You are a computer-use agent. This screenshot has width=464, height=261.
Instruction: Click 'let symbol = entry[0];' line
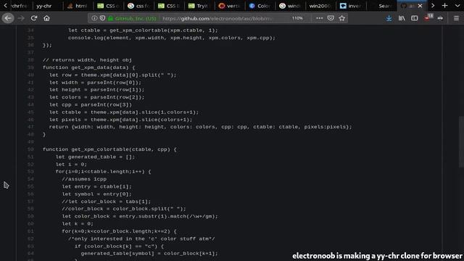[96, 194]
